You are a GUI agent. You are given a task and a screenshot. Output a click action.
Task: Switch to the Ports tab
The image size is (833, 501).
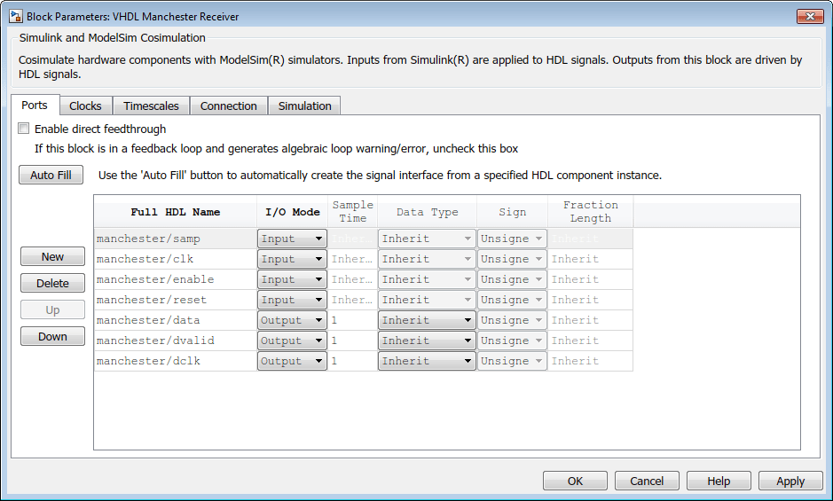coord(35,106)
